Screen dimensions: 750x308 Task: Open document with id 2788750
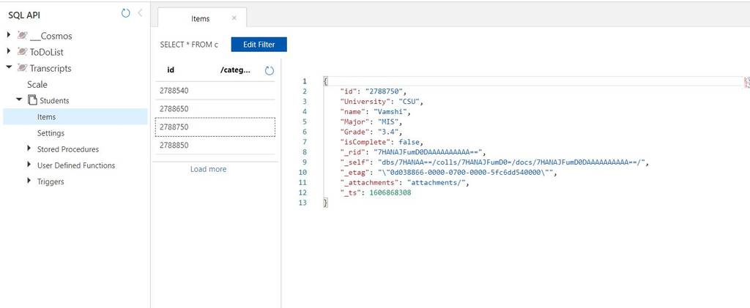click(215, 127)
